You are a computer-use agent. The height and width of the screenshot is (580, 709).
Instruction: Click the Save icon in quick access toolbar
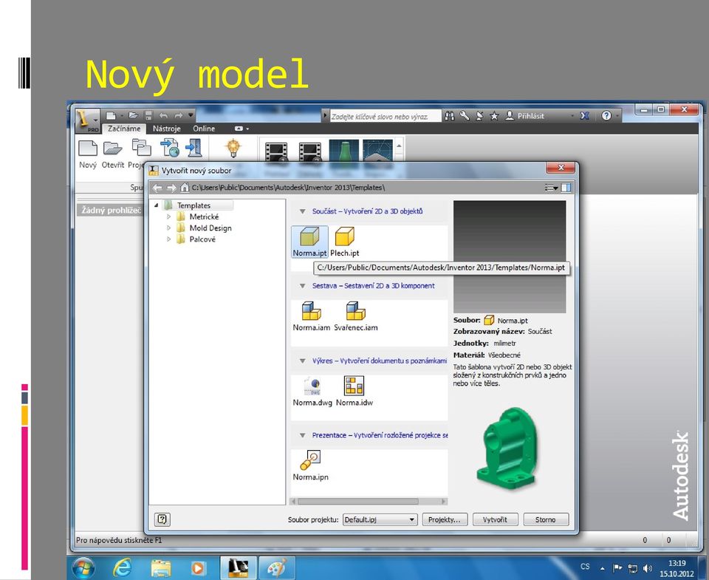(x=148, y=115)
